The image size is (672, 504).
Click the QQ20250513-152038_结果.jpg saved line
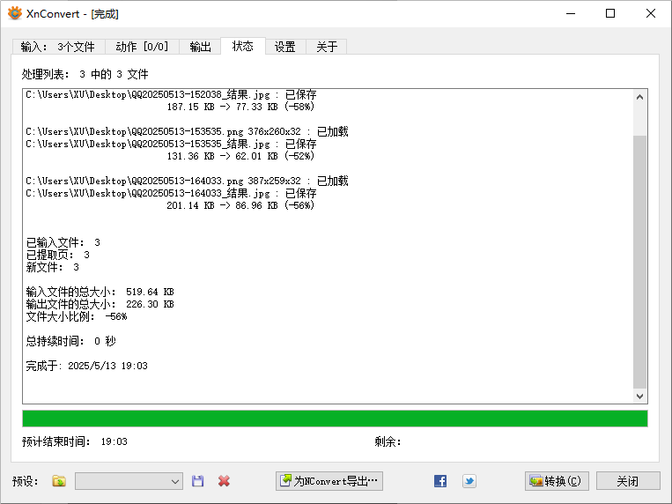coord(171,94)
